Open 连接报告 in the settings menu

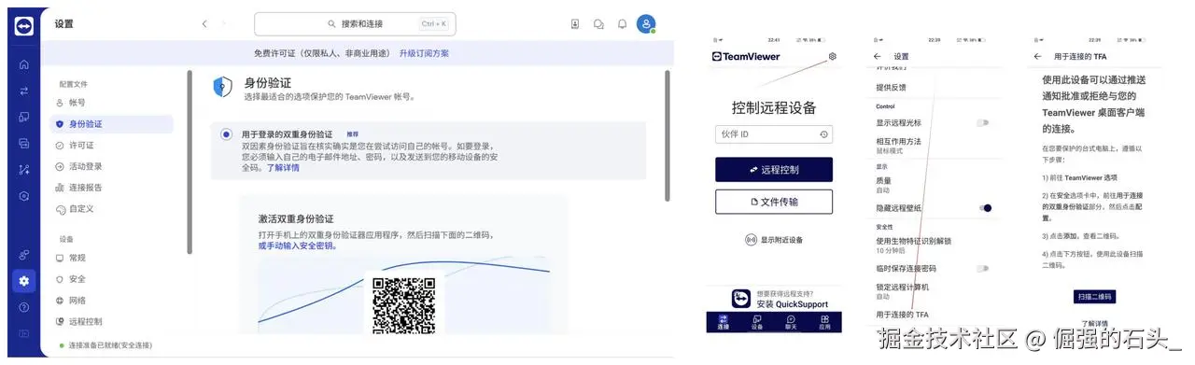coord(111,188)
